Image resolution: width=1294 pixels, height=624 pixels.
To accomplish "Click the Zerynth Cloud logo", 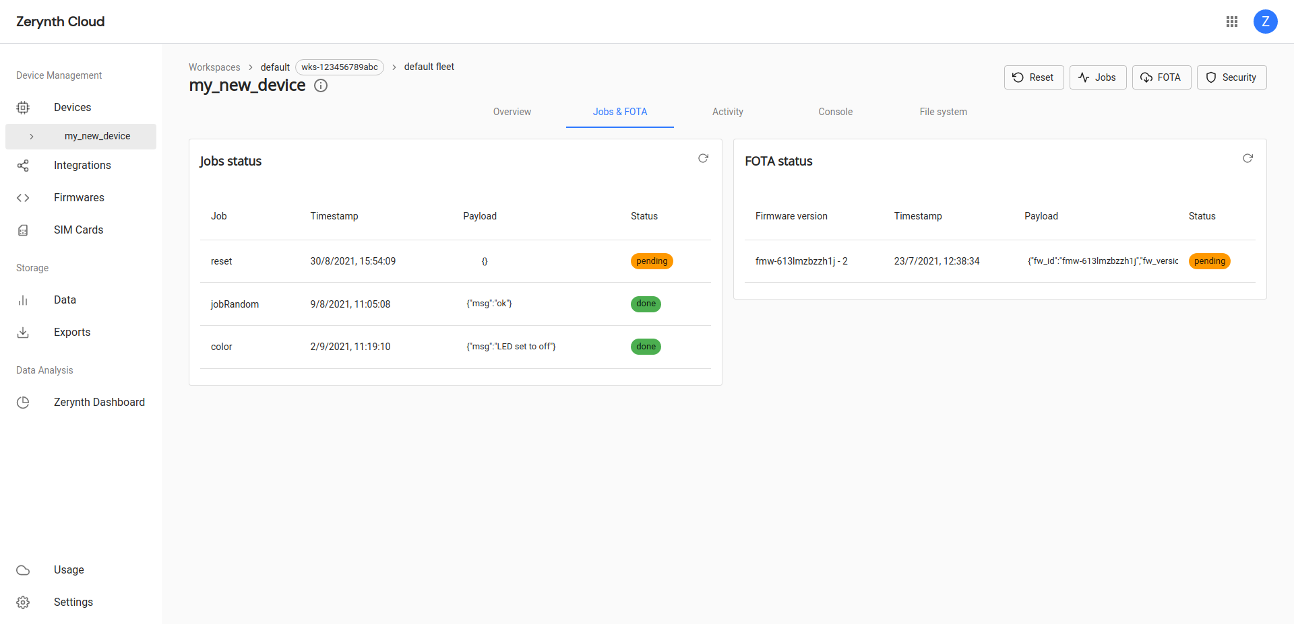I will pyautogui.click(x=61, y=22).
